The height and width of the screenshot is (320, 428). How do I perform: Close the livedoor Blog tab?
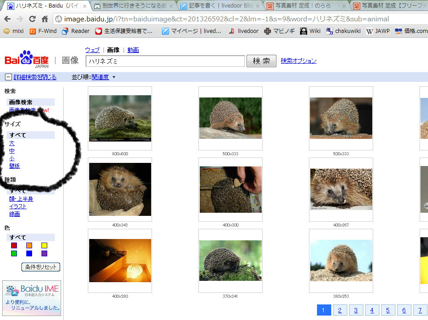point(258,6)
